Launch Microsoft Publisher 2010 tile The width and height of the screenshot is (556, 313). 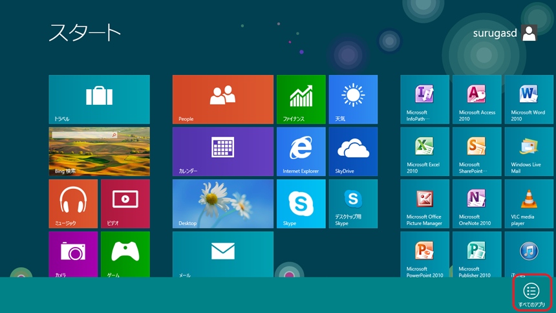(x=477, y=254)
